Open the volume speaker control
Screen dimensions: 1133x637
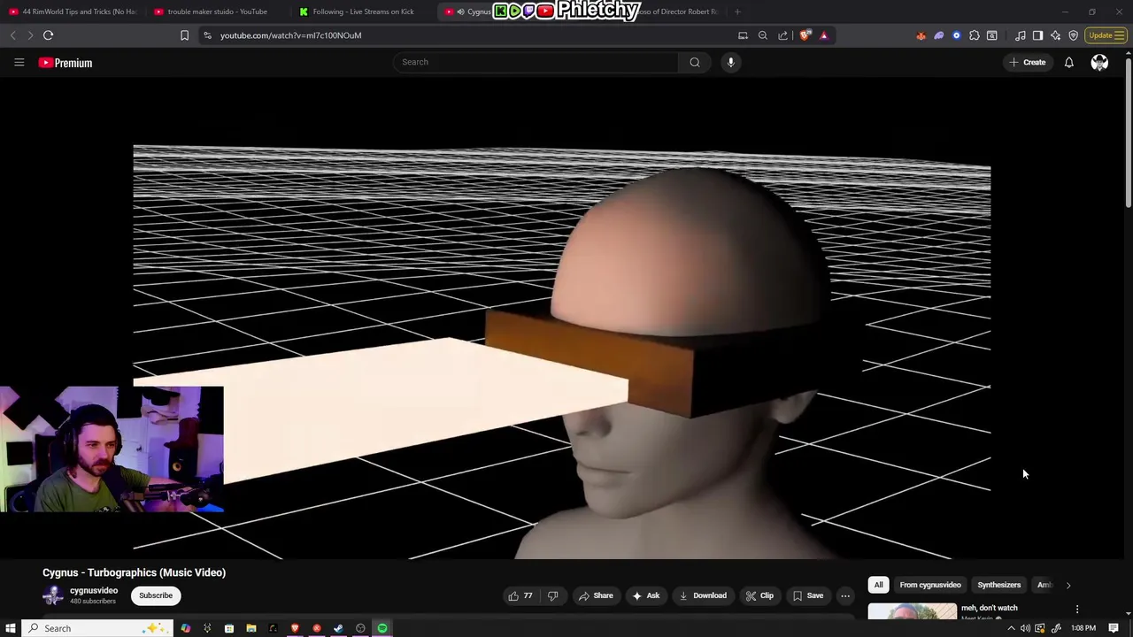click(x=1025, y=628)
